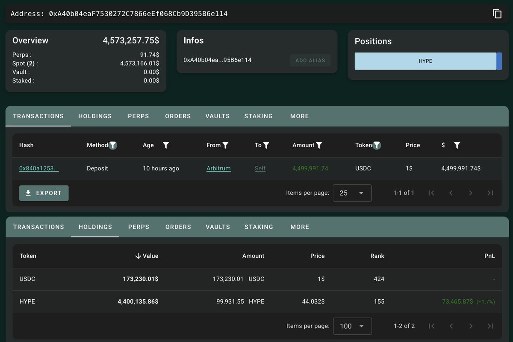The width and height of the screenshot is (513, 342).
Task: Open the Arbitrum source link
Action: point(218,169)
